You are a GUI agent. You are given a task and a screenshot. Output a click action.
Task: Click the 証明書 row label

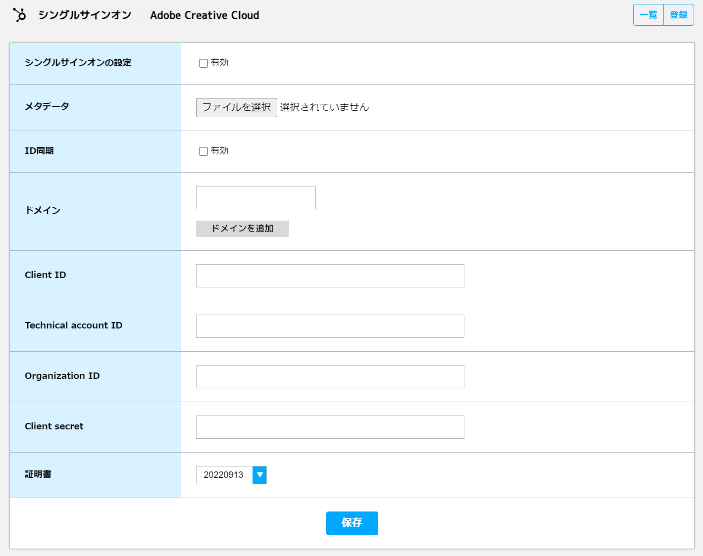tap(37, 474)
